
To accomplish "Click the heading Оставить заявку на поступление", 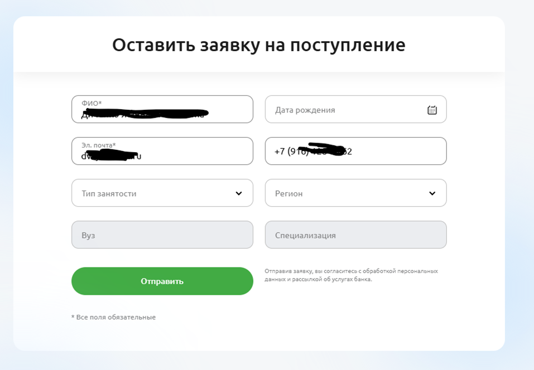I will pyautogui.click(x=258, y=45).
